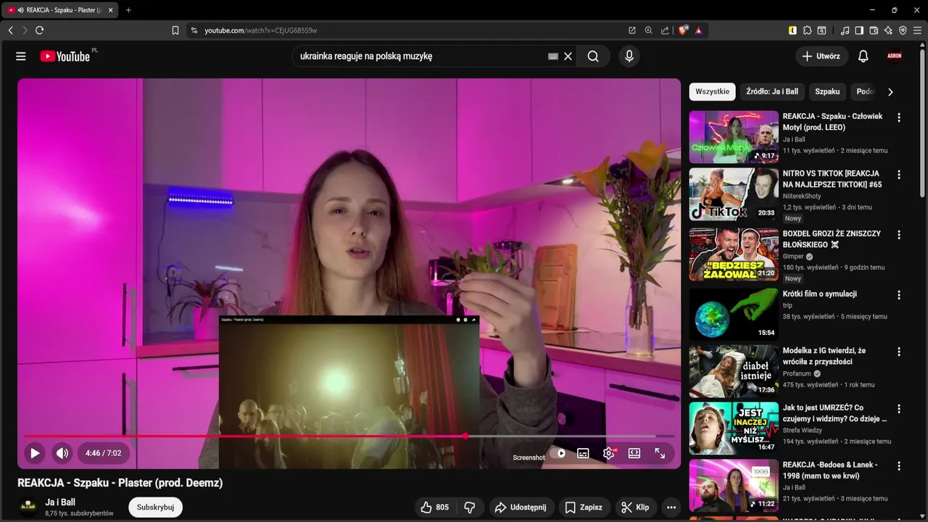Open the Człowiek Motyl reaction thumbnail
This screenshot has height=522, width=928.
[x=734, y=136]
